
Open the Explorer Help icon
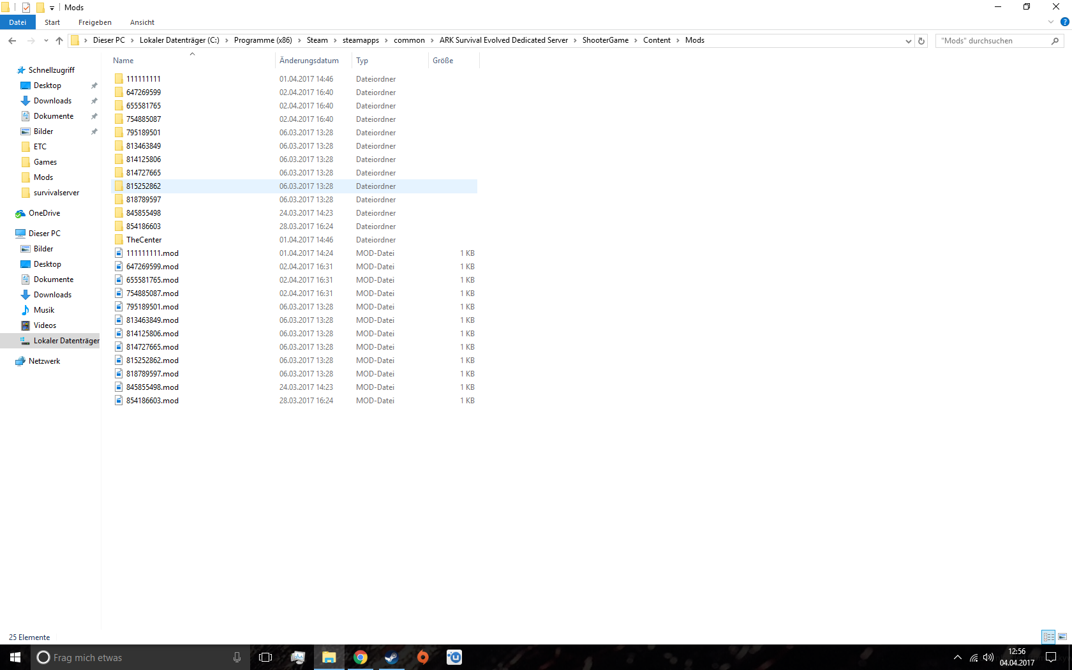tap(1064, 22)
